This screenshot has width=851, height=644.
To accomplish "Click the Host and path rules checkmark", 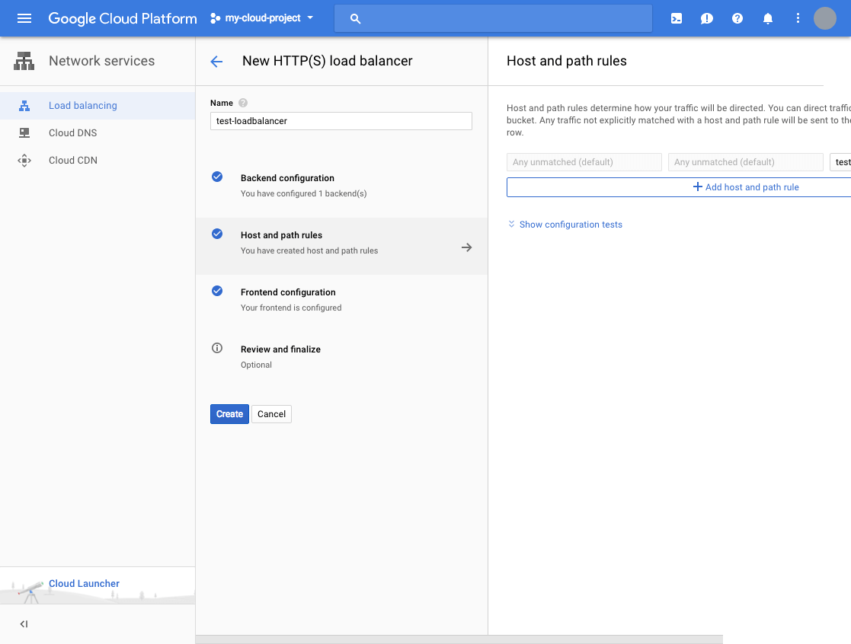I will (x=217, y=234).
